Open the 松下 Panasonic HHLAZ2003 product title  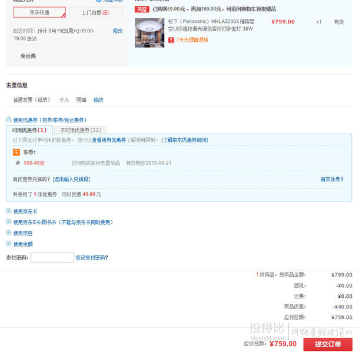(x=211, y=25)
